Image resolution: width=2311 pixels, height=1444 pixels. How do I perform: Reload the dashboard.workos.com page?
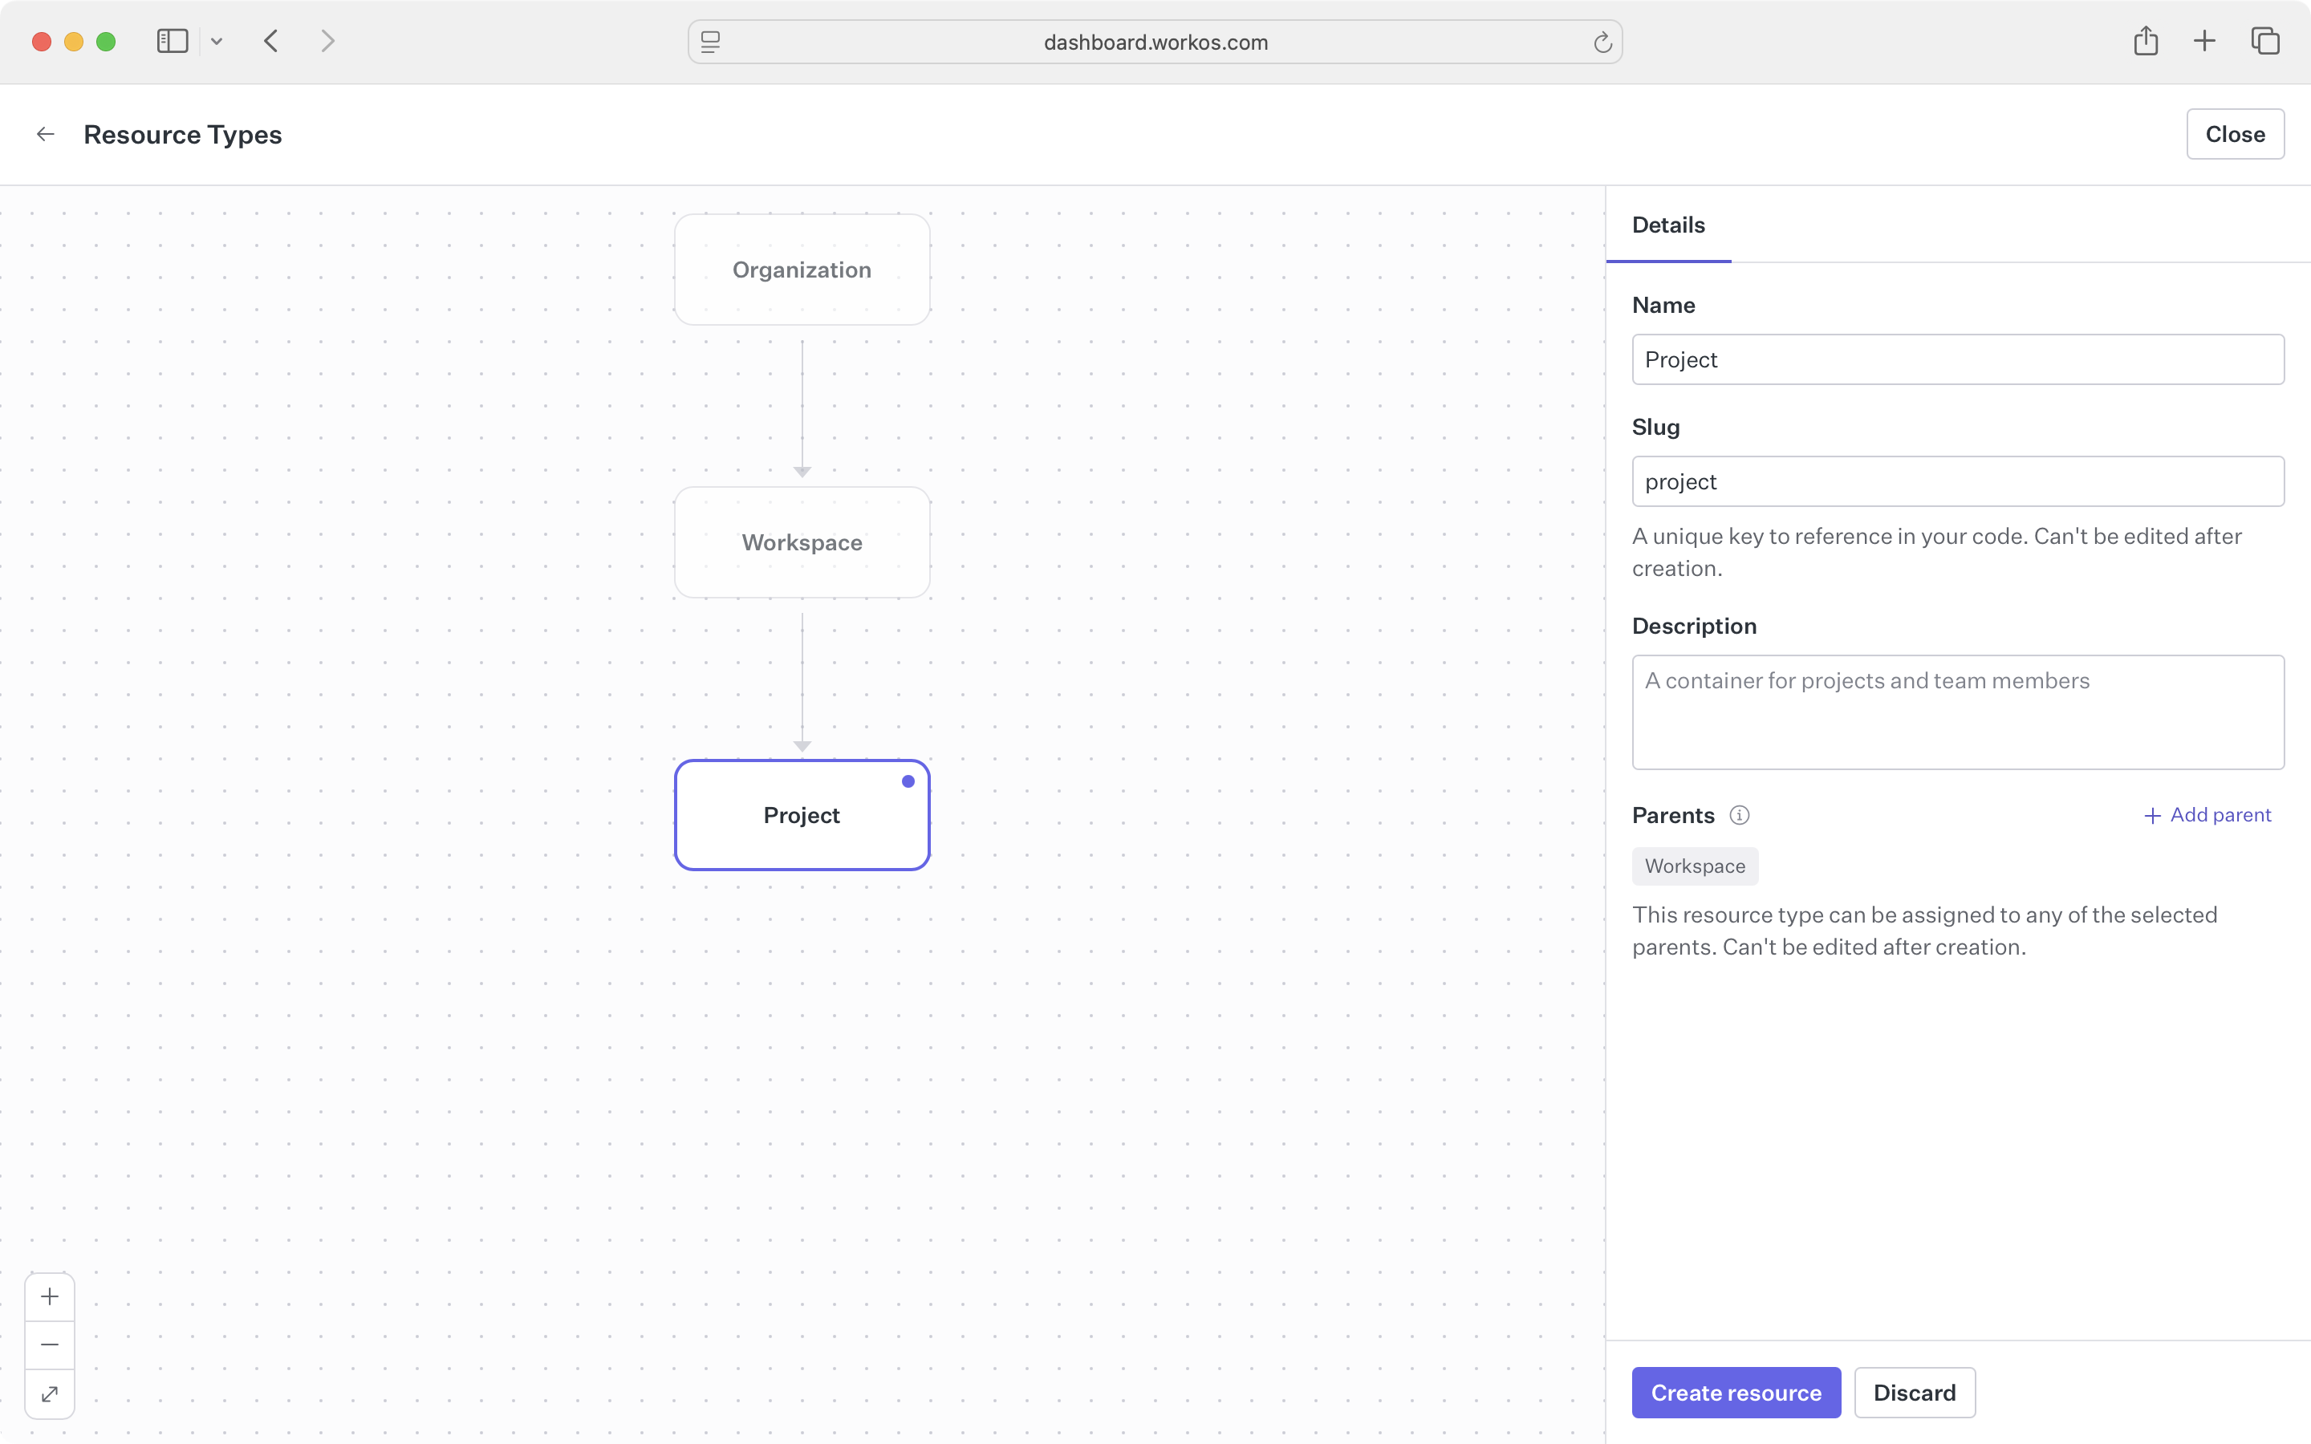1602,41
